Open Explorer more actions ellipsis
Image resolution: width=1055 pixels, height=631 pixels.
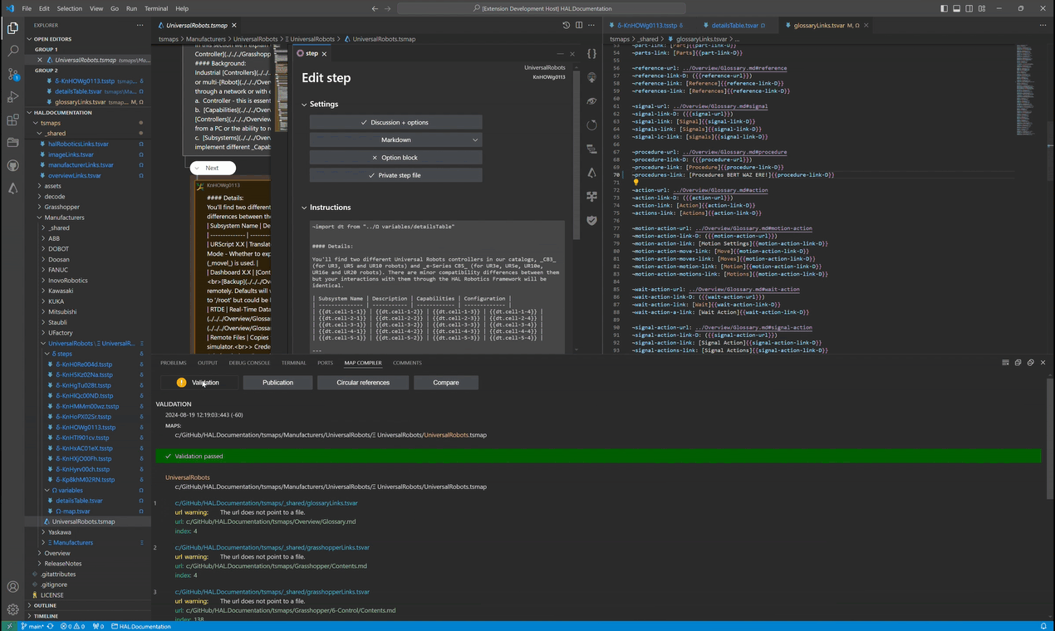point(140,26)
